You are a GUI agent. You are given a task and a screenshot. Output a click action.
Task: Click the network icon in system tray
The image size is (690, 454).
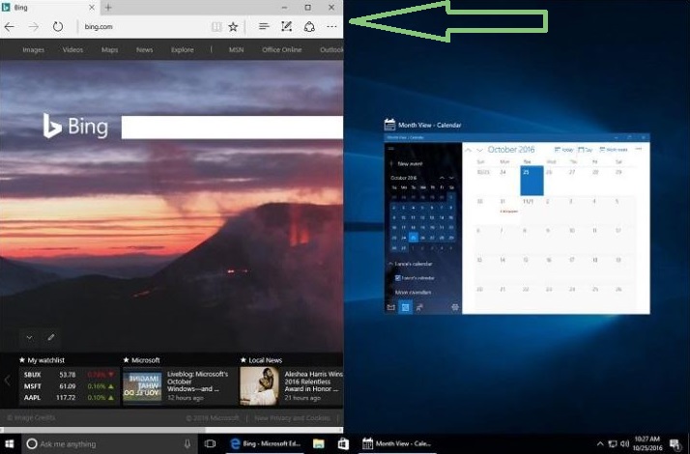613,444
